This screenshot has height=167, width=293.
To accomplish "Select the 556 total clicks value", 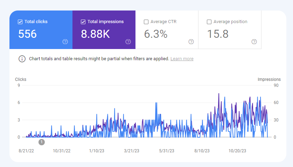I will (27, 34).
